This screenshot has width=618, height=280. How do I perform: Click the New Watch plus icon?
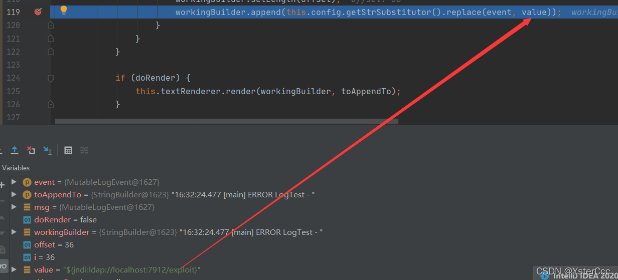2,185
